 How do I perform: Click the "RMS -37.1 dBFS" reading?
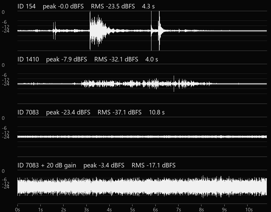point(120,113)
